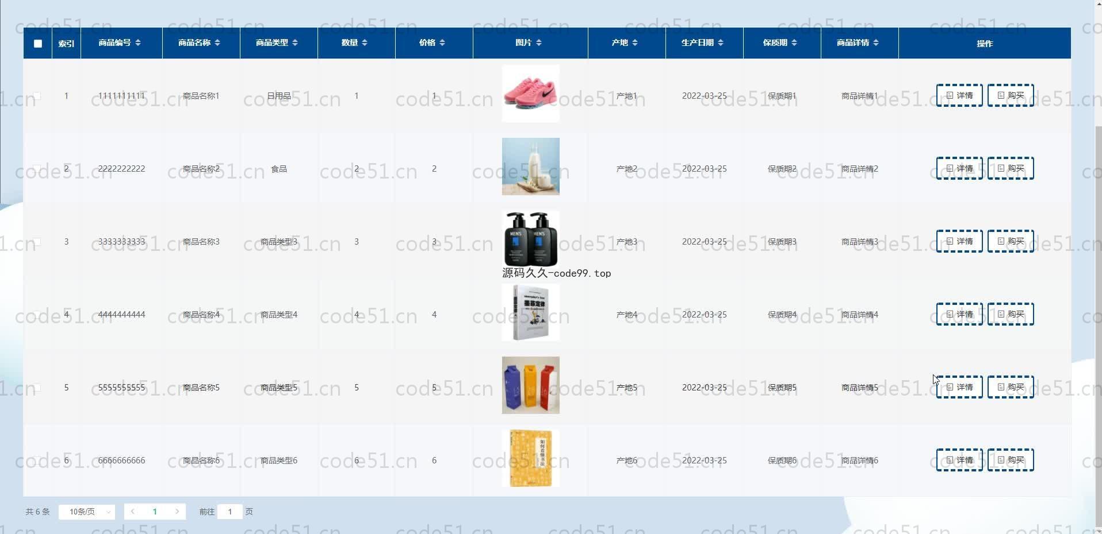
Task: Sort by 保质期 column arrows
Action: pyautogui.click(x=794, y=42)
